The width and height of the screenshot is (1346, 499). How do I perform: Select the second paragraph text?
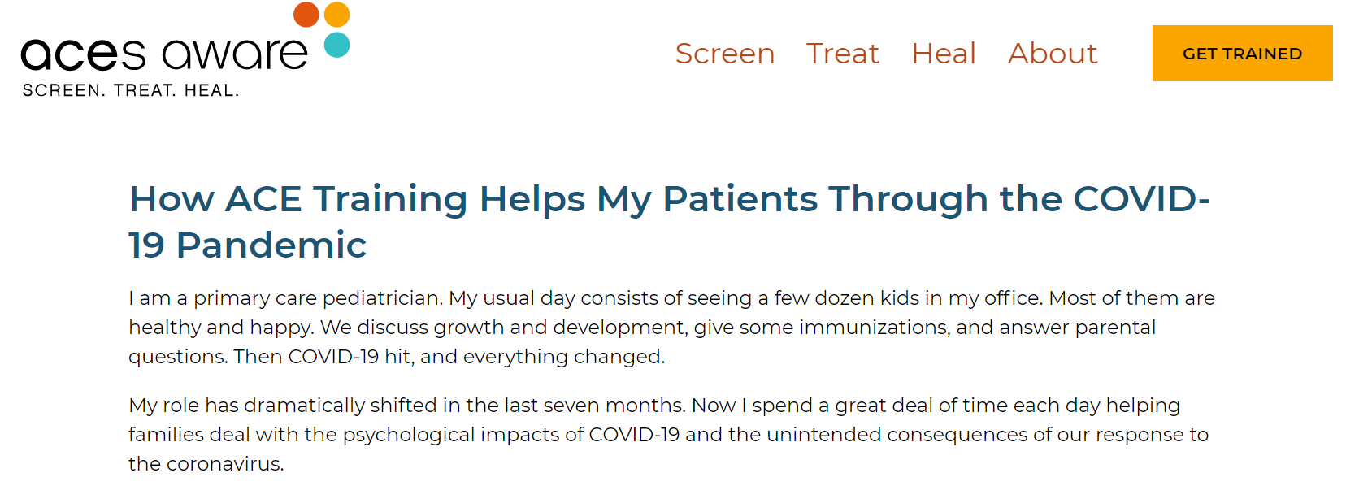650,434
